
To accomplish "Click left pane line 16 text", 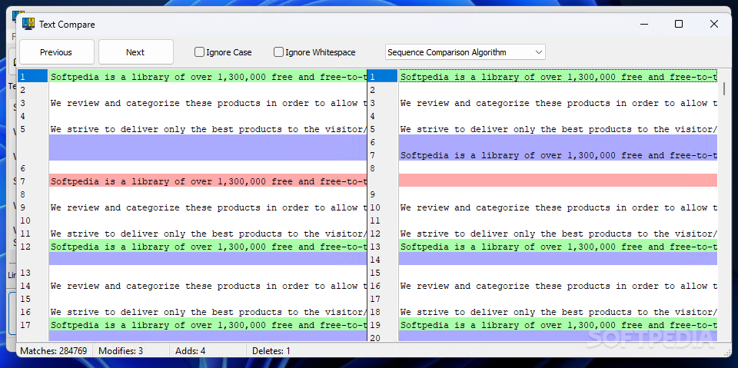I will click(x=208, y=311).
